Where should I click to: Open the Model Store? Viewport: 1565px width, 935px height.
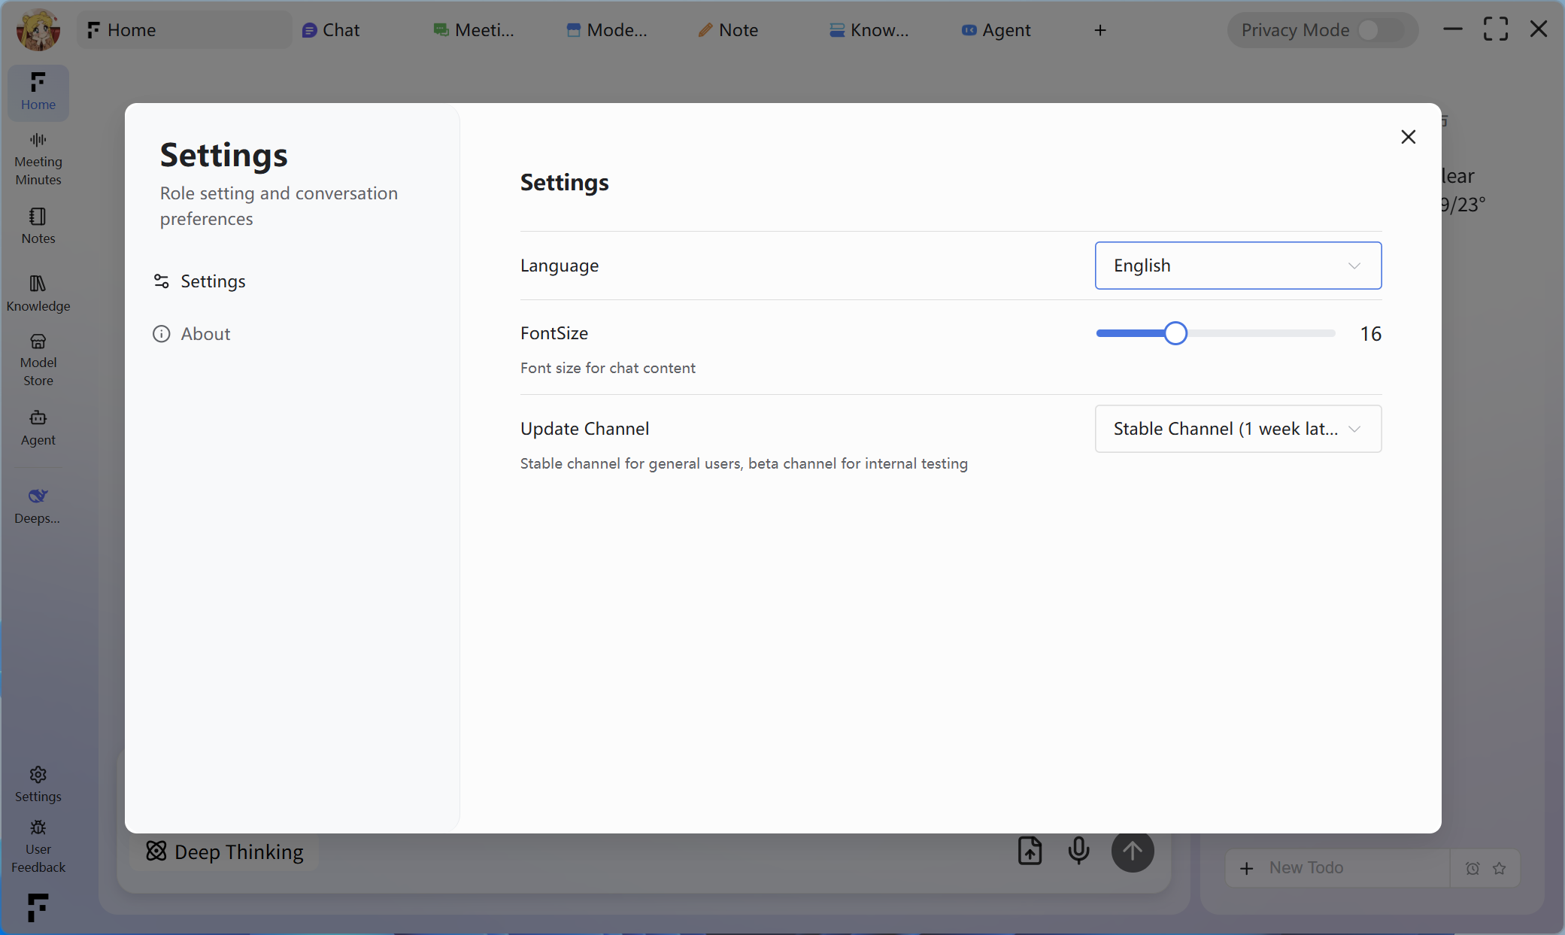(38, 359)
